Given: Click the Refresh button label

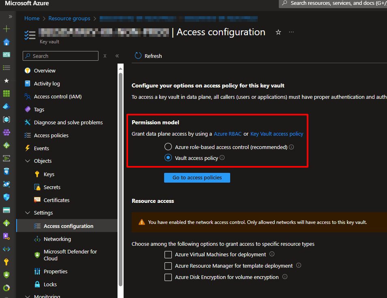Looking at the screenshot, I should click(x=153, y=56).
